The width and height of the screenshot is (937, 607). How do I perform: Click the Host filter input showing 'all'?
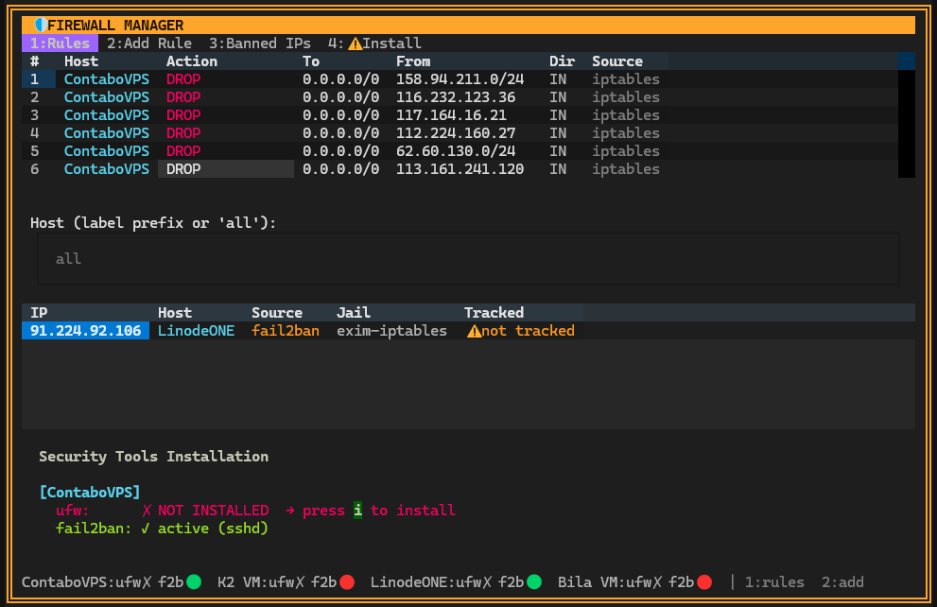467,257
